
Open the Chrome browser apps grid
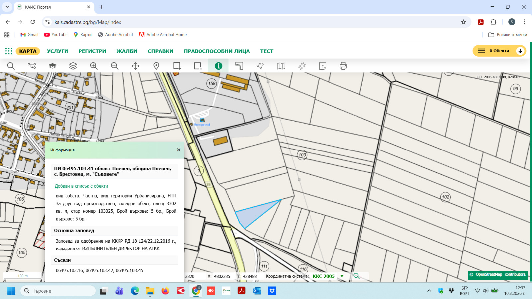[x=7, y=35]
